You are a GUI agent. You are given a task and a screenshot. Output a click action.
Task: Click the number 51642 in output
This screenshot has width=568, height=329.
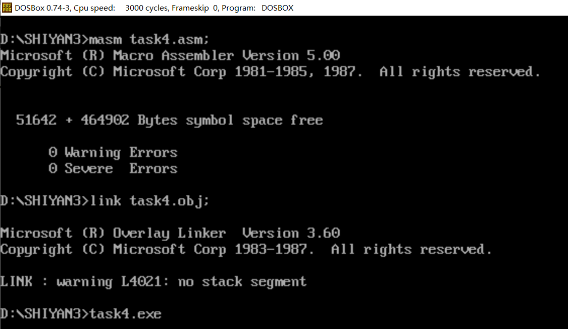(36, 120)
